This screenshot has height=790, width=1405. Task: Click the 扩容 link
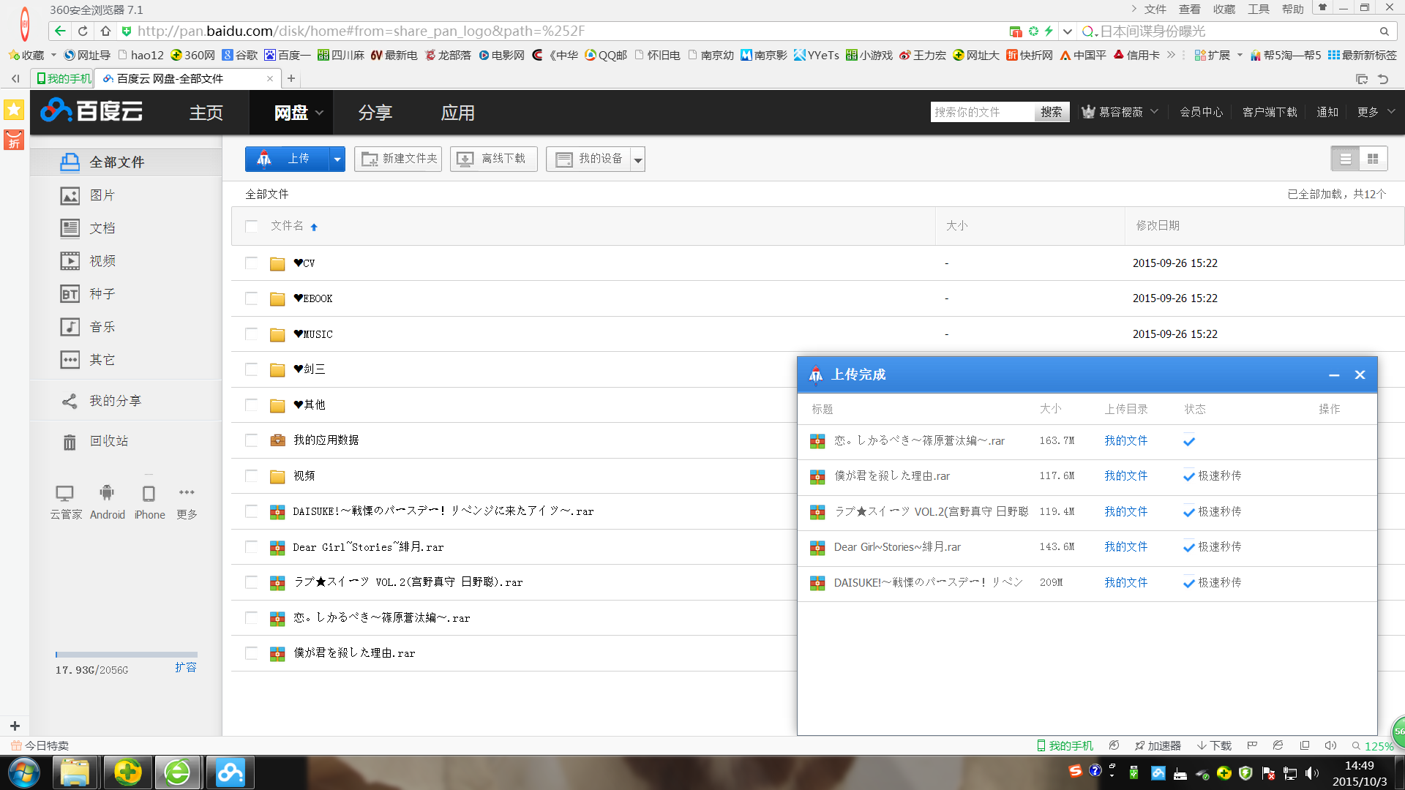tap(186, 667)
